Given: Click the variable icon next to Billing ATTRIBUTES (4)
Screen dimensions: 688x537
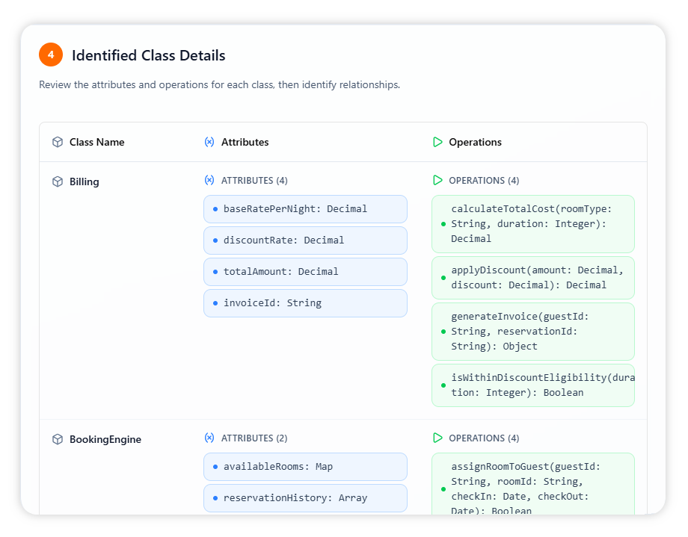Looking at the screenshot, I should [x=209, y=180].
